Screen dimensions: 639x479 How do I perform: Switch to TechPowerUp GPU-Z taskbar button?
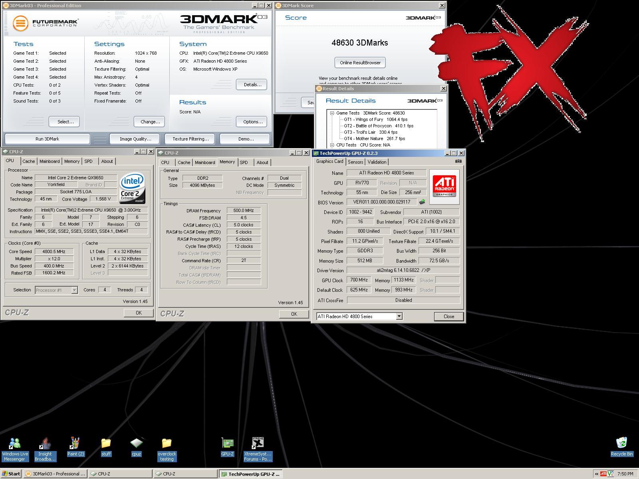(x=251, y=474)
